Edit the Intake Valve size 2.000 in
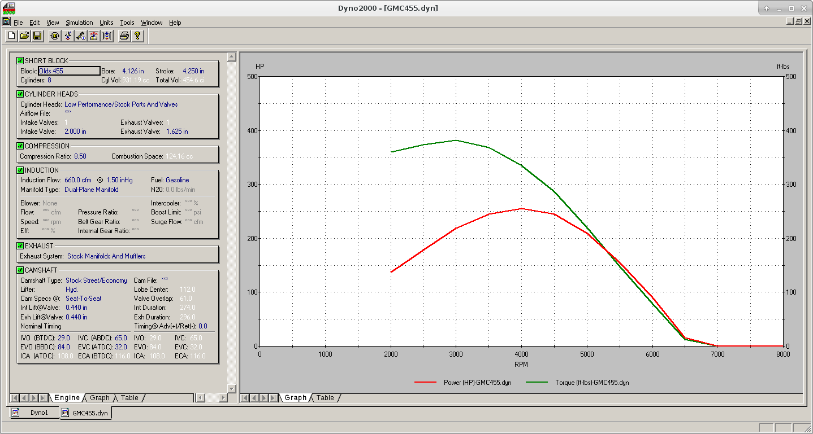 tap(75, 131)
